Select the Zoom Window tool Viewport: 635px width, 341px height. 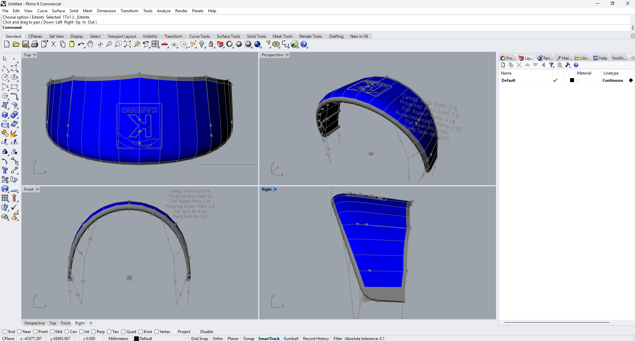click(118, 44)
